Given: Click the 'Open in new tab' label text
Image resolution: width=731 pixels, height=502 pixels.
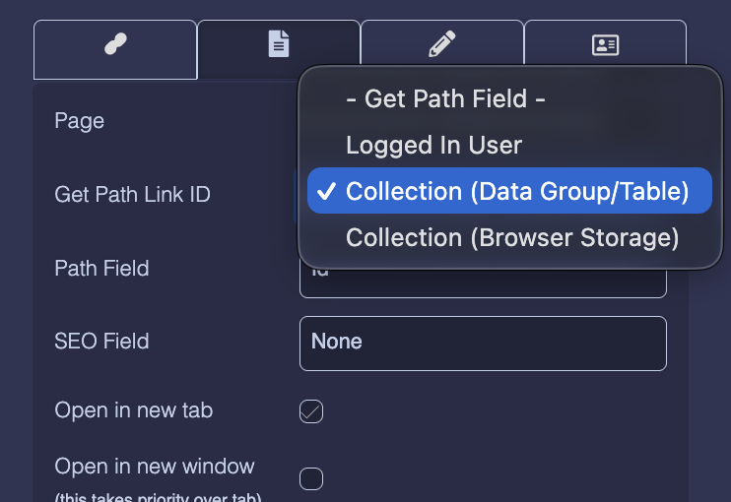Looking at the screenshot, I should pos(133,410).
